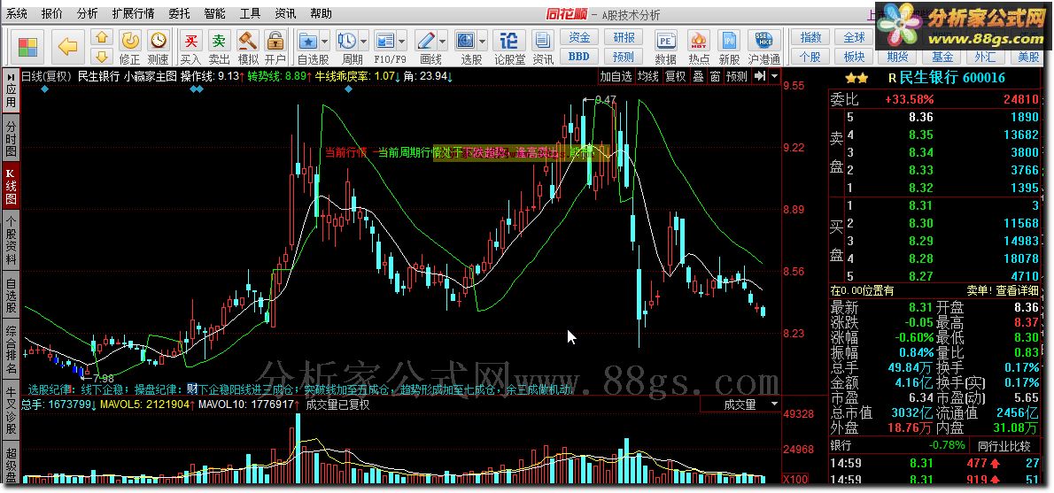The width and height of the screenshot is (1054, 493).
Task: Click the jump-to-end arrow icon on chart toolbar
Action: pos(760,76)
